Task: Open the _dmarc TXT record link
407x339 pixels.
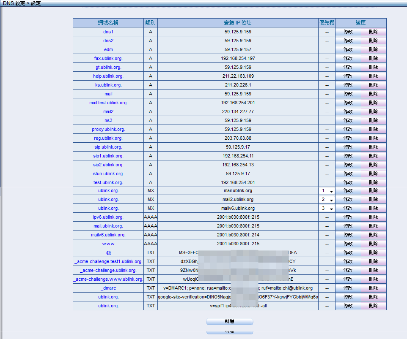Action: point(108,288)
